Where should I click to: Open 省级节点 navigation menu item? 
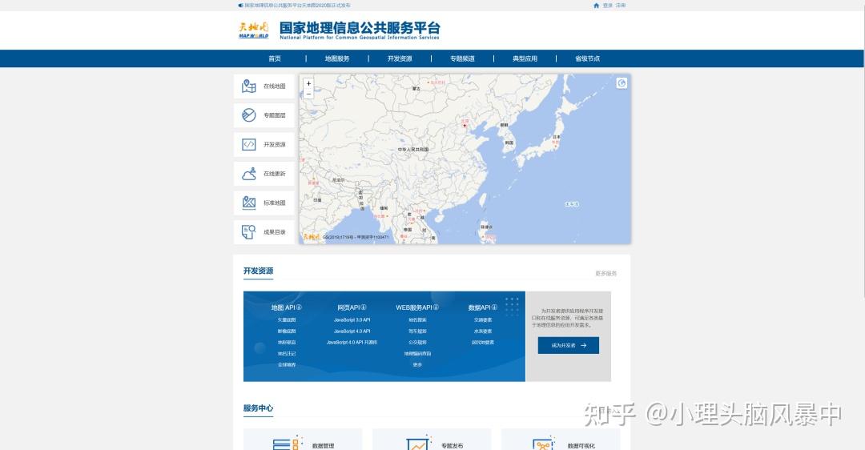point(588,58)
